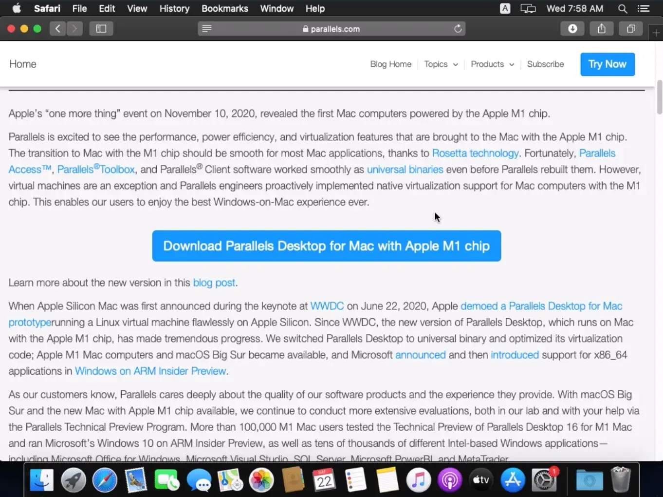Follow the Blog Home link

[x=390, y=64]
